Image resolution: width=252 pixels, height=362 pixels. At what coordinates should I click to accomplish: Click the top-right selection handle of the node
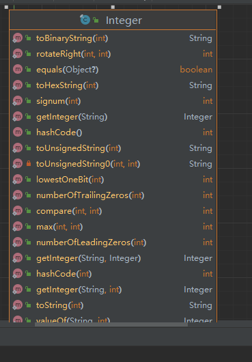coord(219,7)
